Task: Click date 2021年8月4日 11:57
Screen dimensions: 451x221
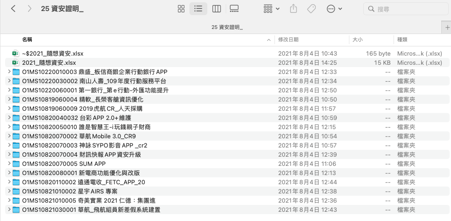Action: (x=307, y=108)
